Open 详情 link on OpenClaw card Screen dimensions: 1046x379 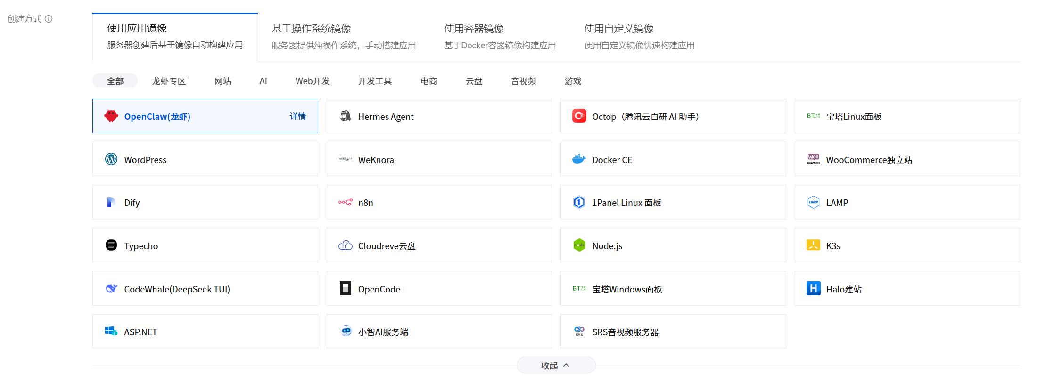click(x=298, y=116)
